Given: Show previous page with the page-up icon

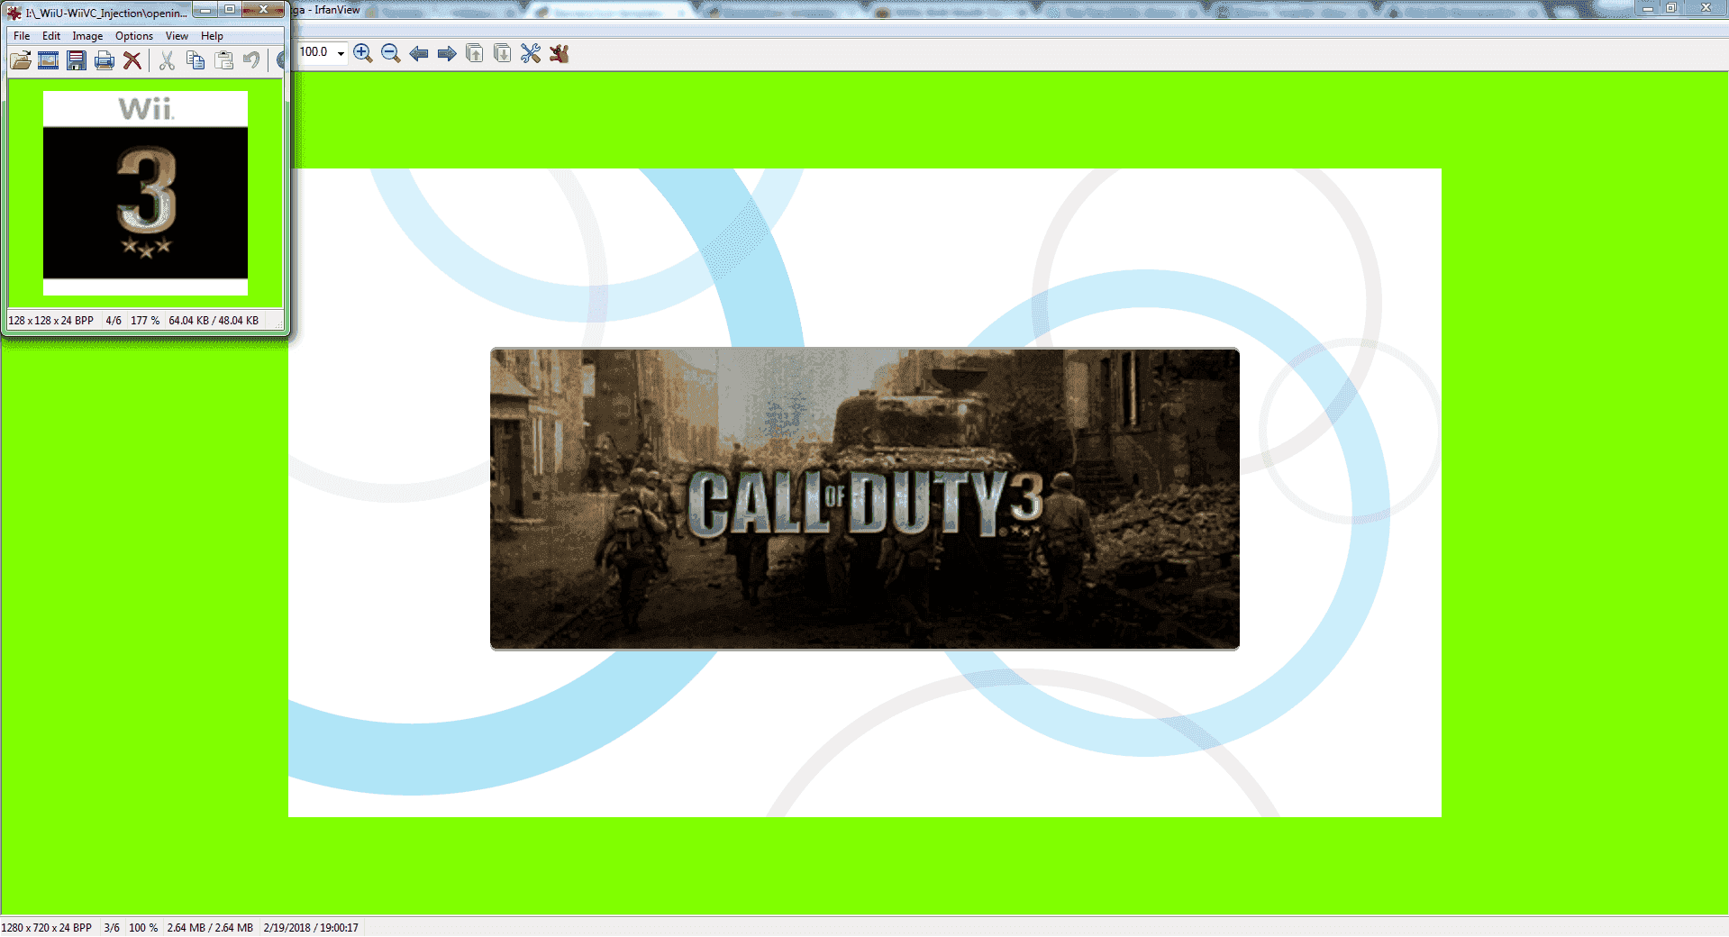Looking at the screenshot, I should [x=475, y=53].
